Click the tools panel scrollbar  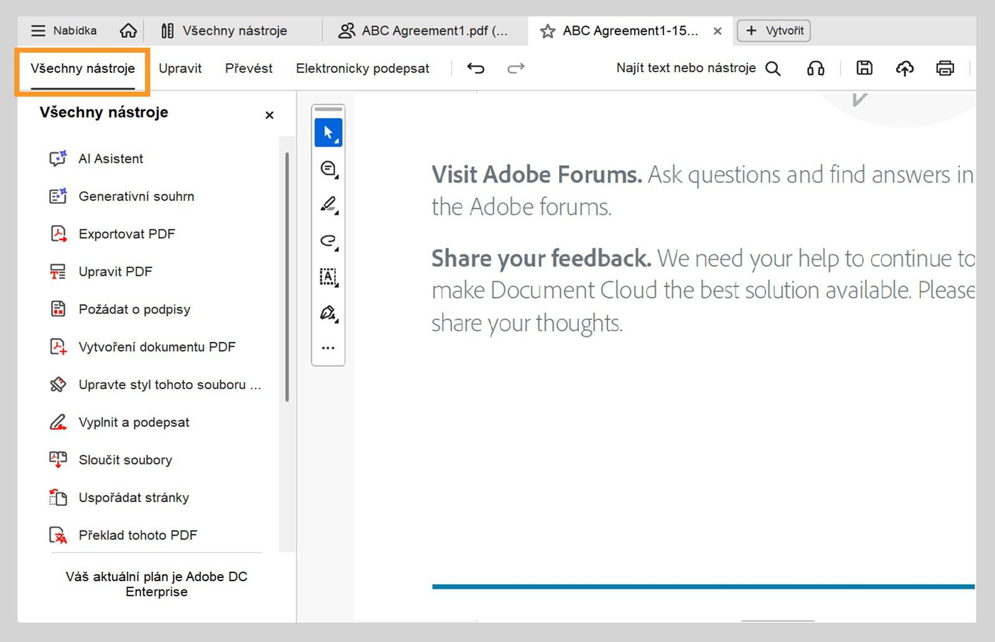click(x=287, y=277)
